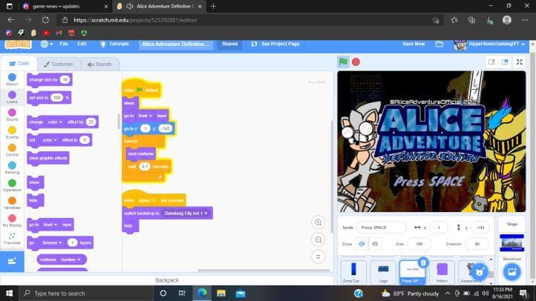Open the File menu
This screenshot has width=536, height=301.
[x=64, y=44]
